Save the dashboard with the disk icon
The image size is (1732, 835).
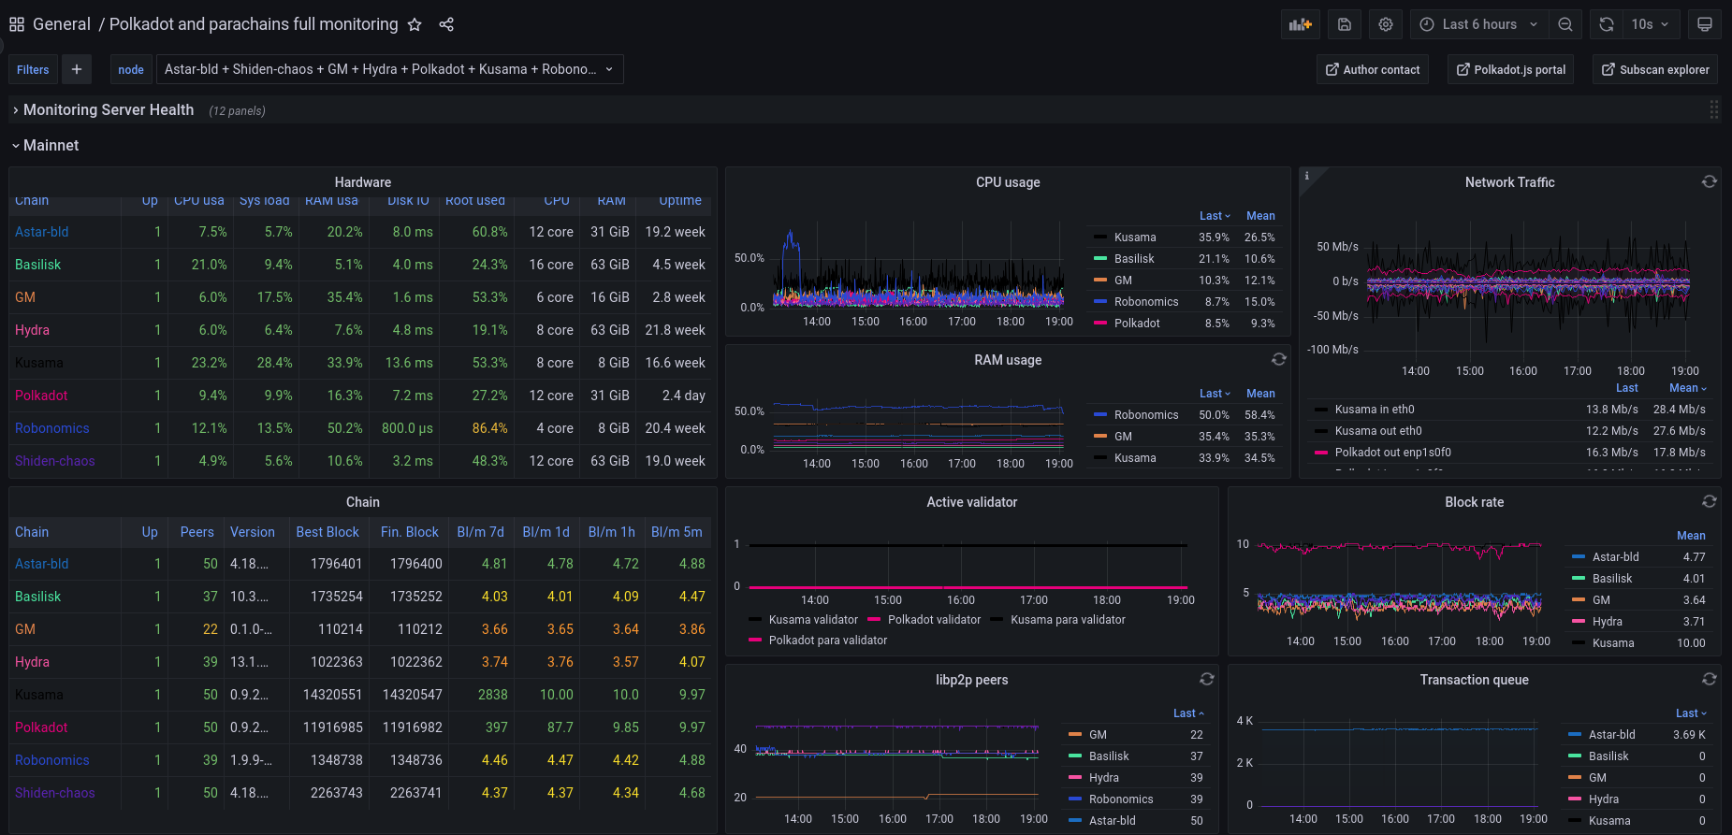[x=1345, y=24]
